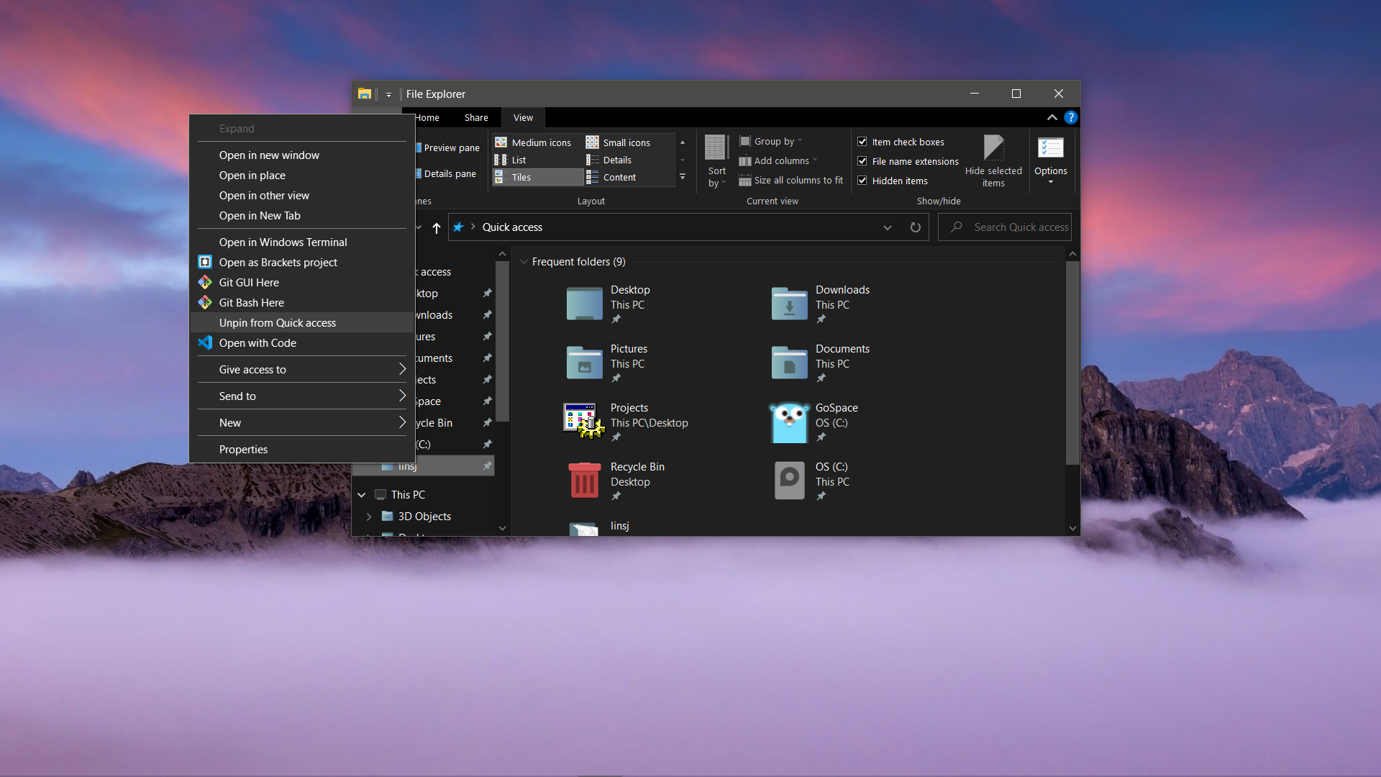This screenshot has height=777, width=1381.
Task: Select the Recycle Bin trash icon
Action: pyautogui.click(x=584, y=481)
